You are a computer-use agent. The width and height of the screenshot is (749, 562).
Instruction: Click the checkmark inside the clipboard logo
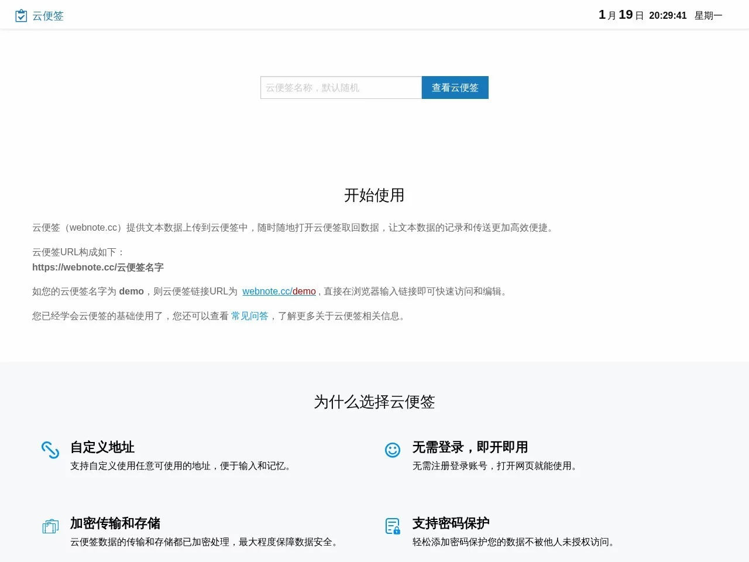tap(21, 16)
